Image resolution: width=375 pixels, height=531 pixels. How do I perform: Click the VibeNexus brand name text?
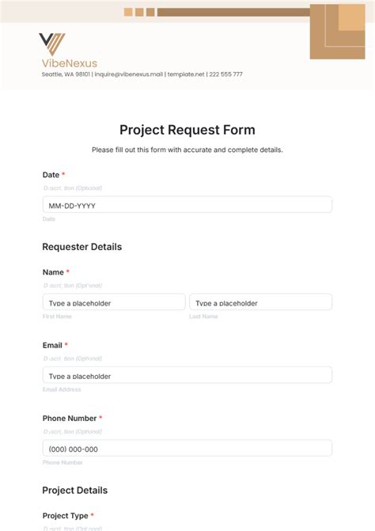click(70, 63)
